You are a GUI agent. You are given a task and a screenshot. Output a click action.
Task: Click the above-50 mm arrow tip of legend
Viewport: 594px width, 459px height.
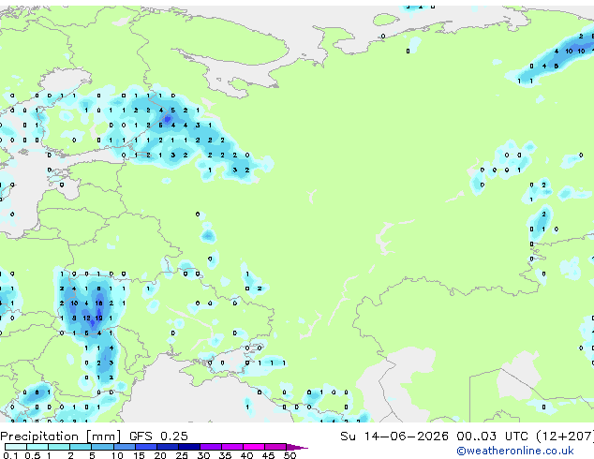point(297,447)
